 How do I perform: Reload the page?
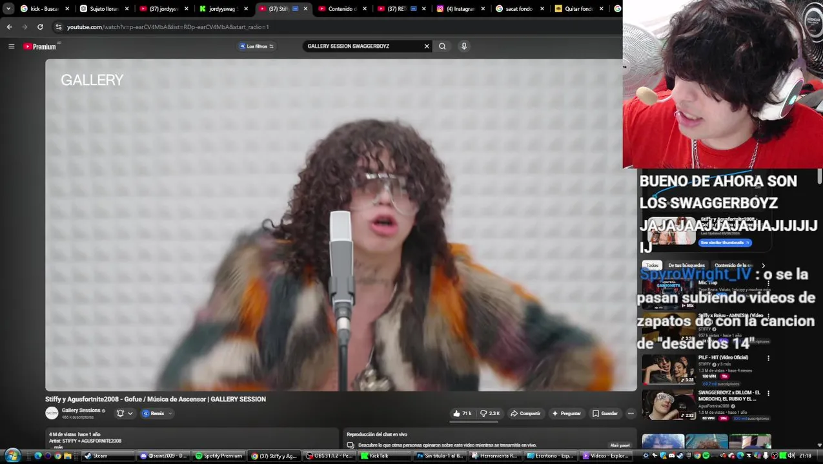click(x=40, y=27)
